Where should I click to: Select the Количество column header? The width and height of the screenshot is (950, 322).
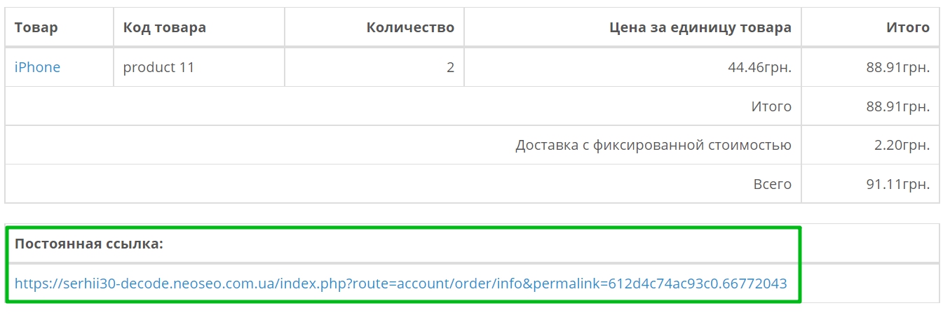coord(410,27)
